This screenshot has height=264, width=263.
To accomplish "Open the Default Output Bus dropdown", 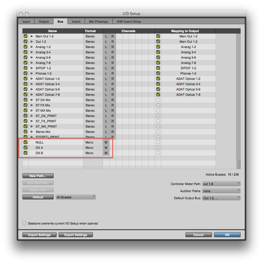I will click(221, 198).
